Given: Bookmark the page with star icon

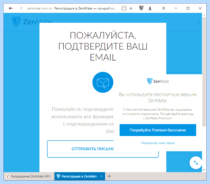Looking at the screenshot, I should click(131, 9).
